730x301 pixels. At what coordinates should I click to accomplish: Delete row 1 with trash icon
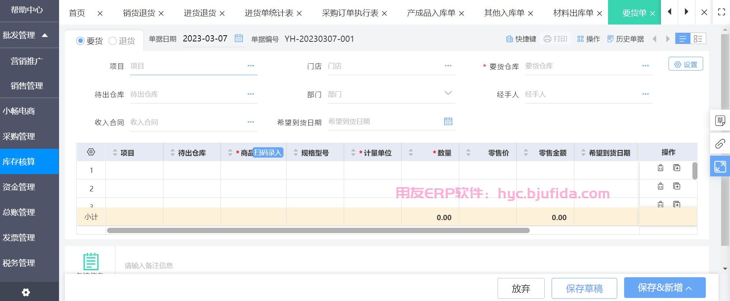661,168
